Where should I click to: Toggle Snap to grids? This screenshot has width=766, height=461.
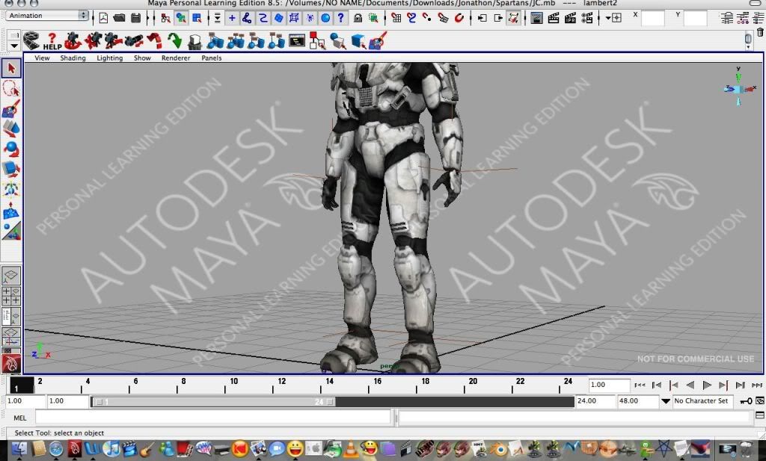(x=396, y=18)
